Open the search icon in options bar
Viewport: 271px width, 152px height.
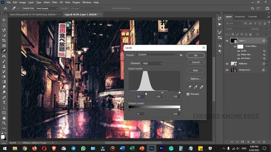tap(252, 8)
